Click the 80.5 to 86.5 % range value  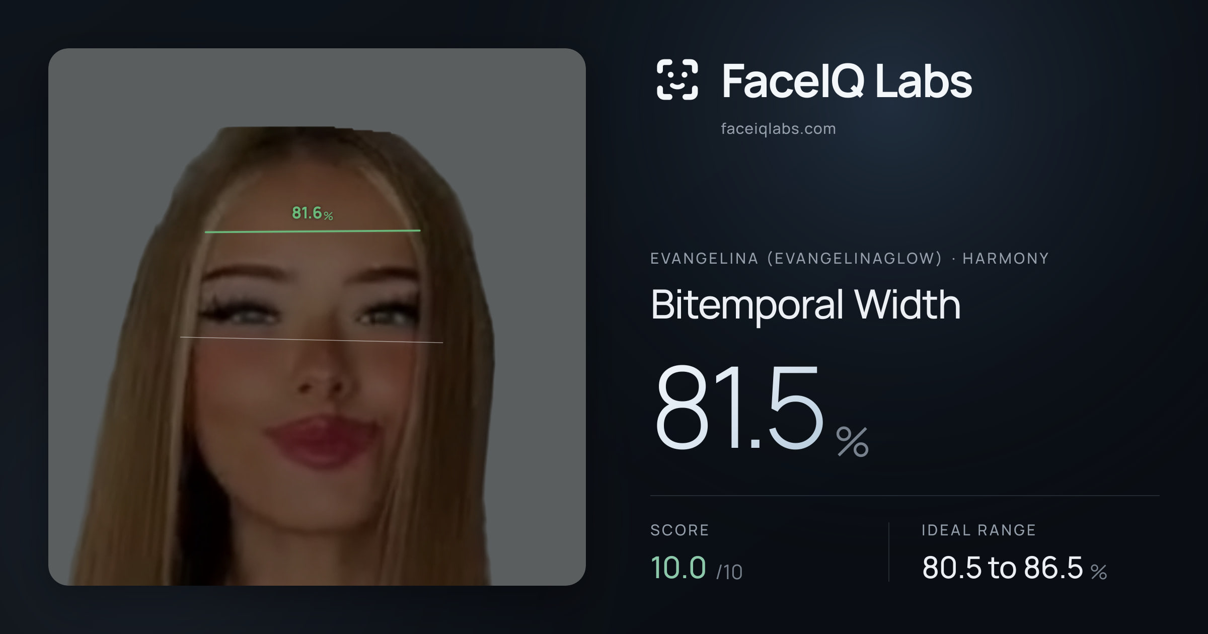(x=1014, y=568)
